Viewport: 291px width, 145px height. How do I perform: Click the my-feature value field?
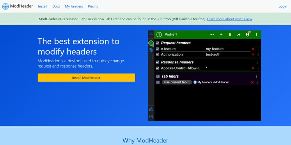tap(228, 49)
